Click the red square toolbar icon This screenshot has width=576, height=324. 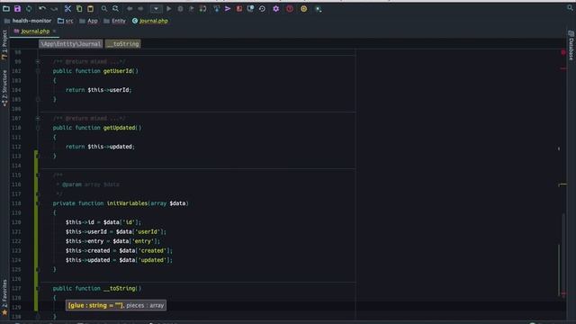[x=239, y=8]
